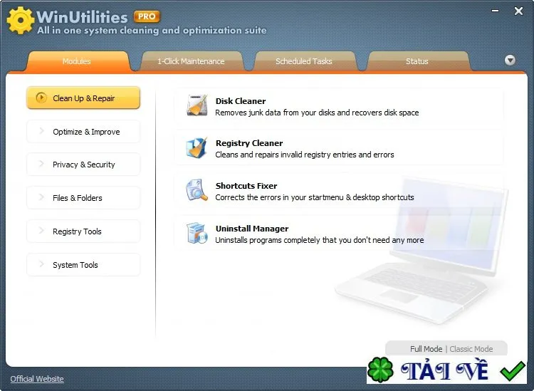The height and width of the screenshot is (391, 534).
Task: Go to the Scheduled Tasks tab
Action: click(304, 61)
